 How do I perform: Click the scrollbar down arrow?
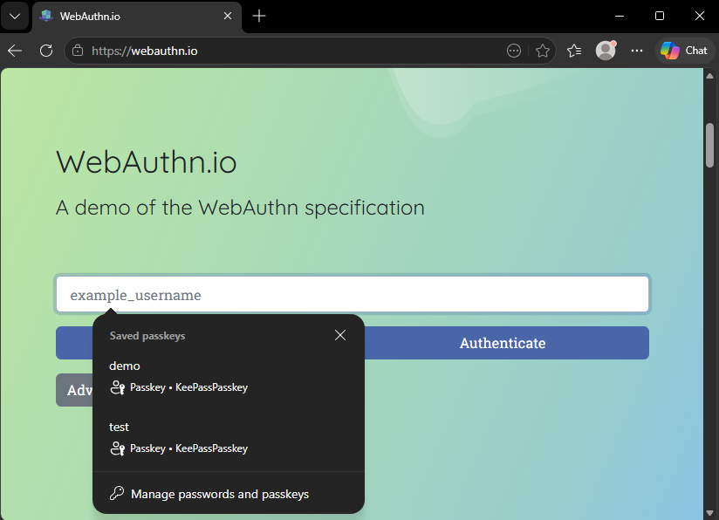(x=709, y=513)
